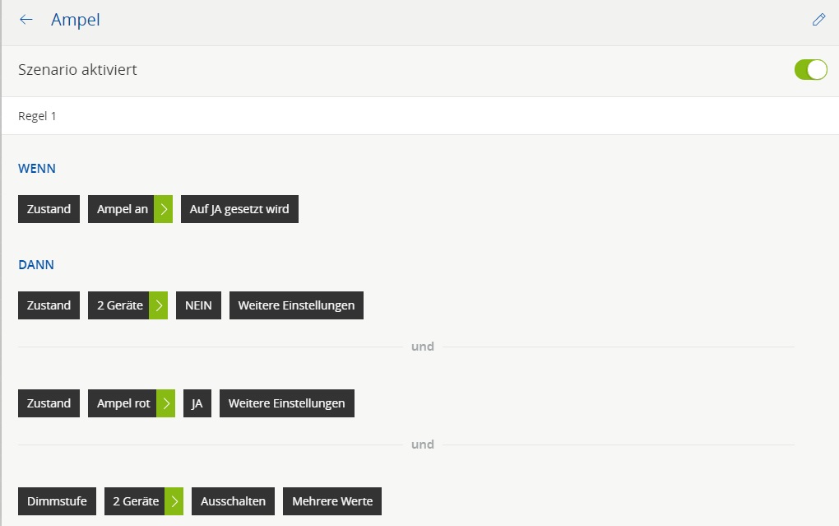The height and width of the screenshot is (526, 839).
Task: Click the Ausschalten button
Action: 233,500
